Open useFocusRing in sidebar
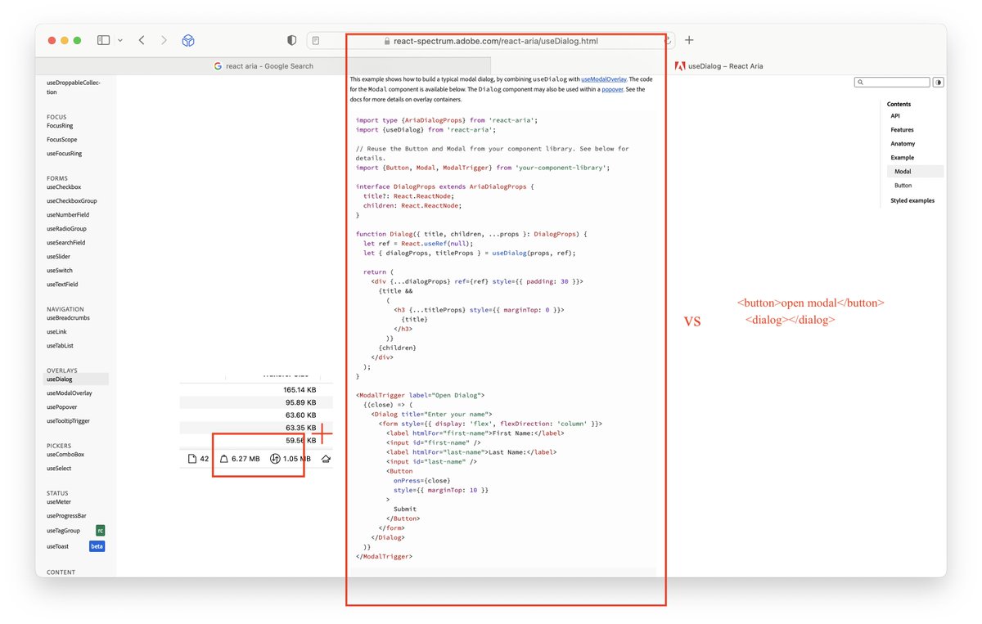 pos(64,154)
